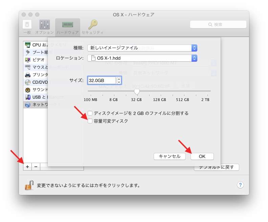Image resolution: width=268 pixels, height=222 pixels.
Task: Select the ブート順序 boot order icon
Action: 28,52
